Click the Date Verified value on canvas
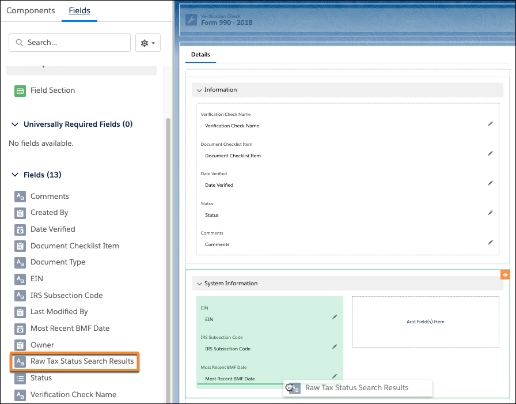Screen dimensions: 516x404 pos(219,186)
